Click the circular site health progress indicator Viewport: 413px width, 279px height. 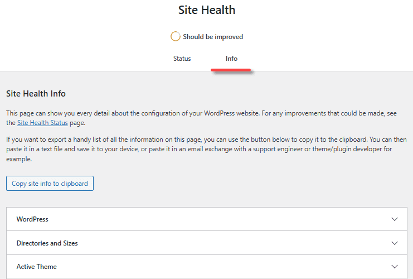[x=176, y=37]
